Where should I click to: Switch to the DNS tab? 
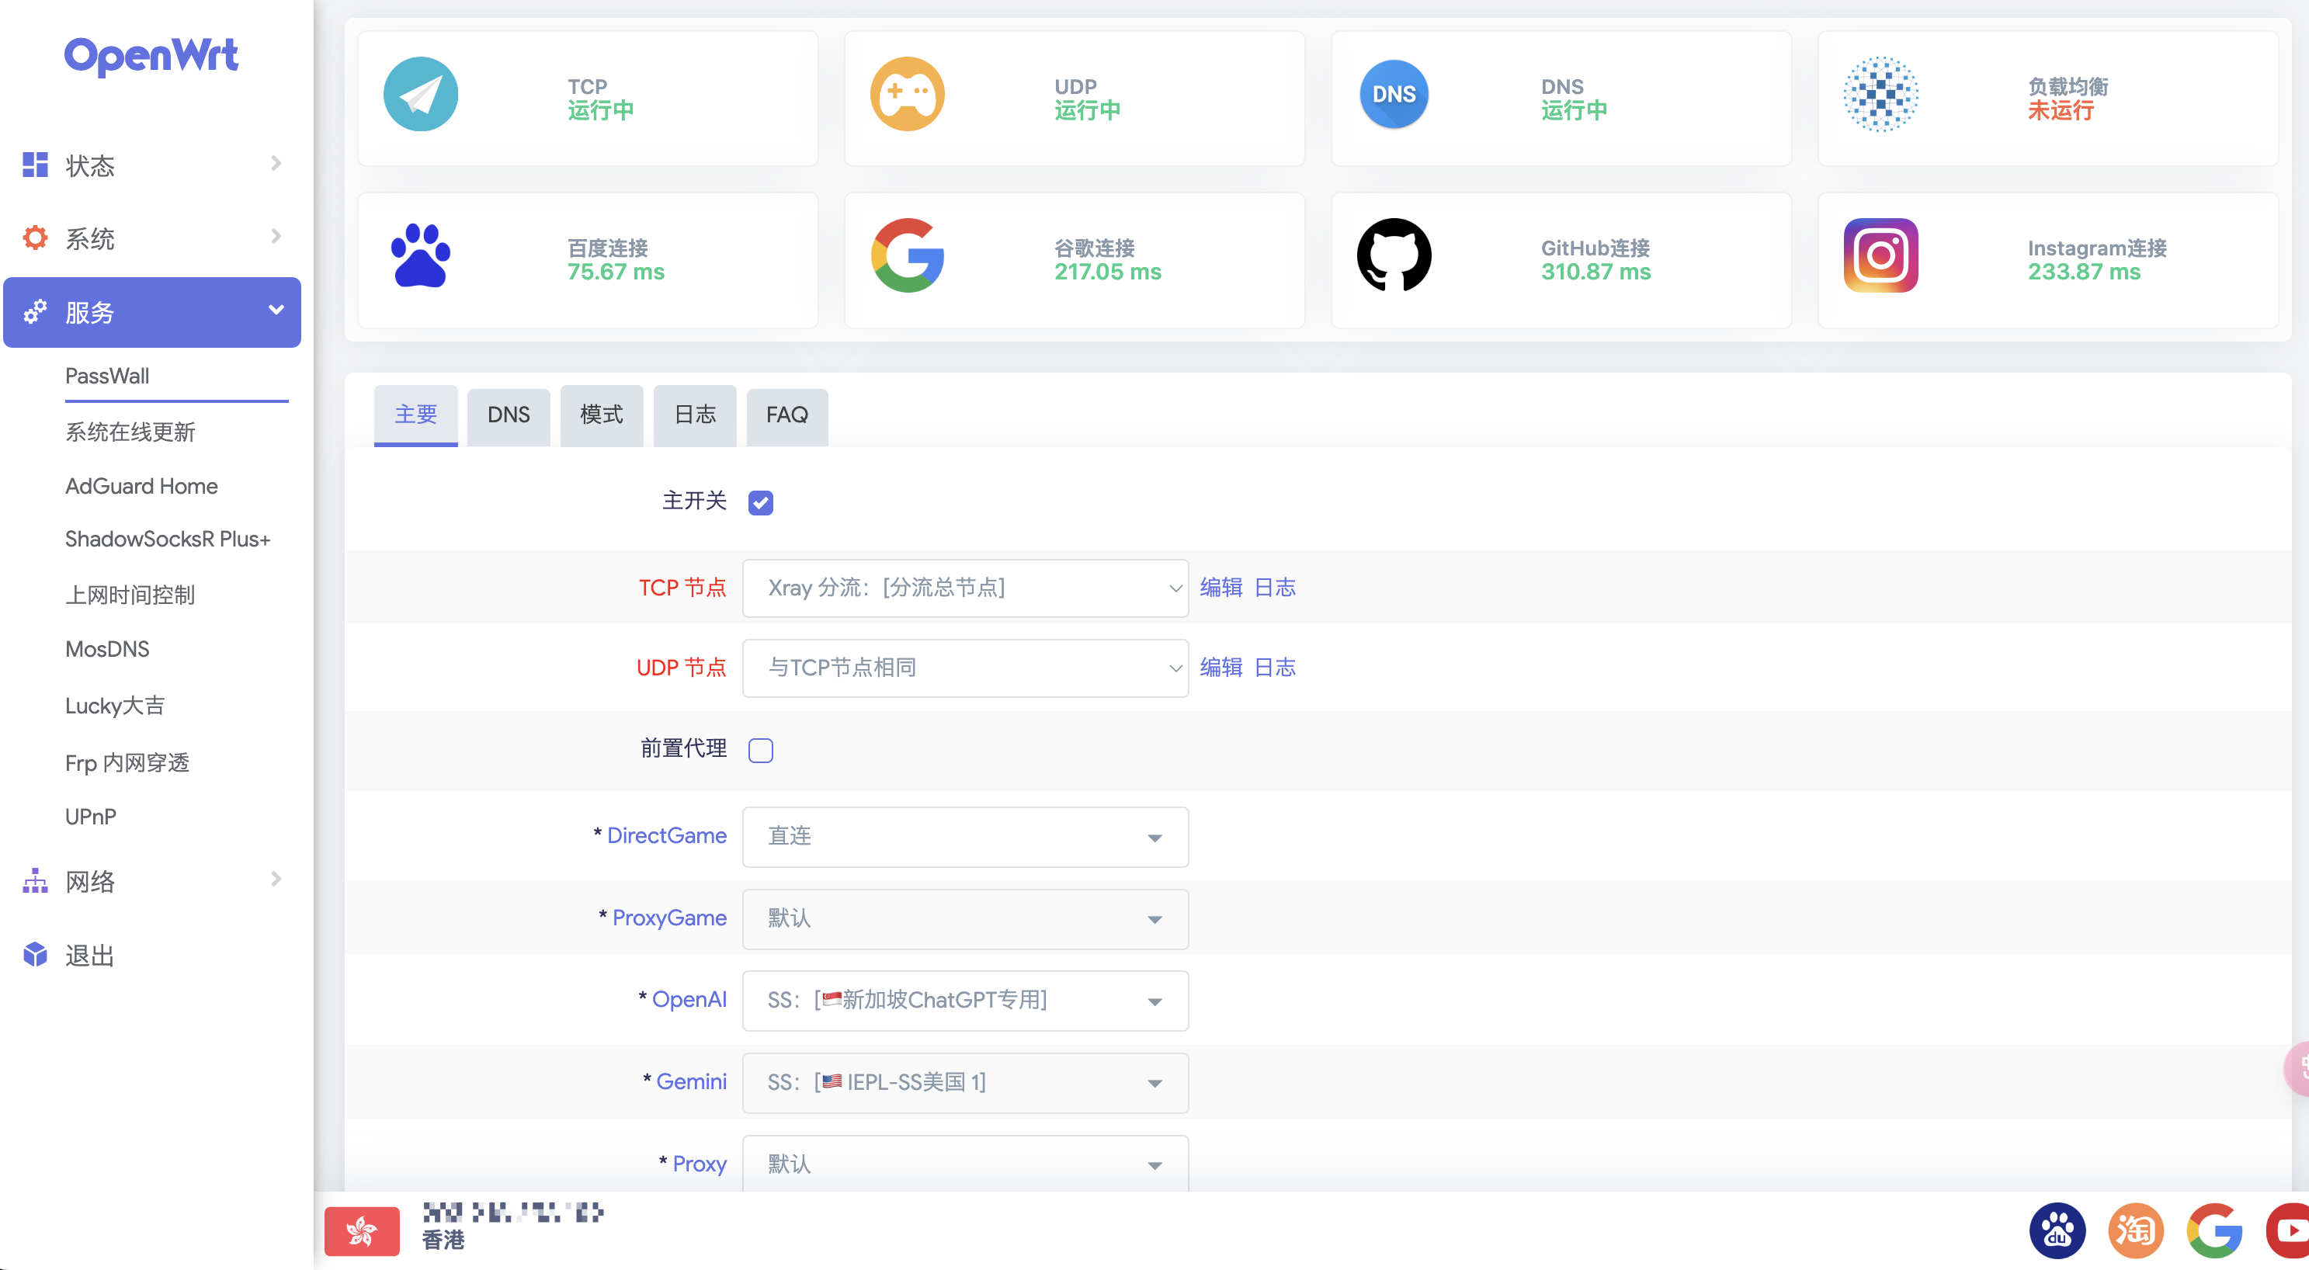tap(509, 416)
